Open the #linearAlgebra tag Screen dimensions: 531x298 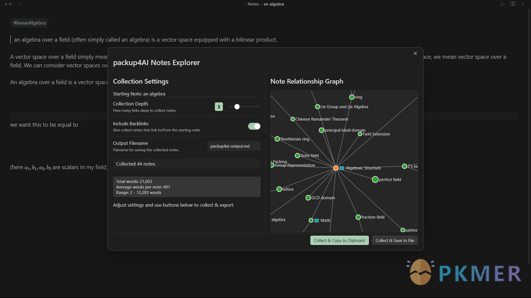(x=29, y=23)
